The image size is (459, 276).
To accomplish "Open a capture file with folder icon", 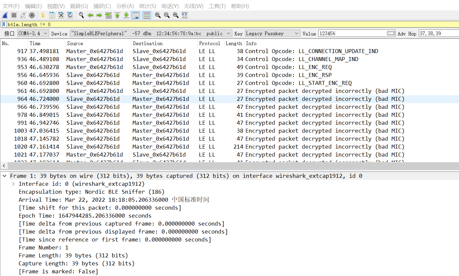I will pyautogui.click(x=43, y=15).
